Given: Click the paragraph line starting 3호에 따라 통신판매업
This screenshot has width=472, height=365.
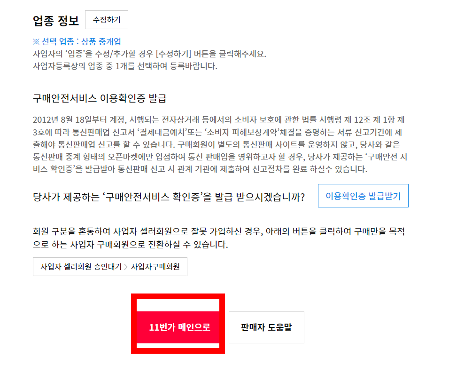Looking at the screenshot, I should [217, 132].
